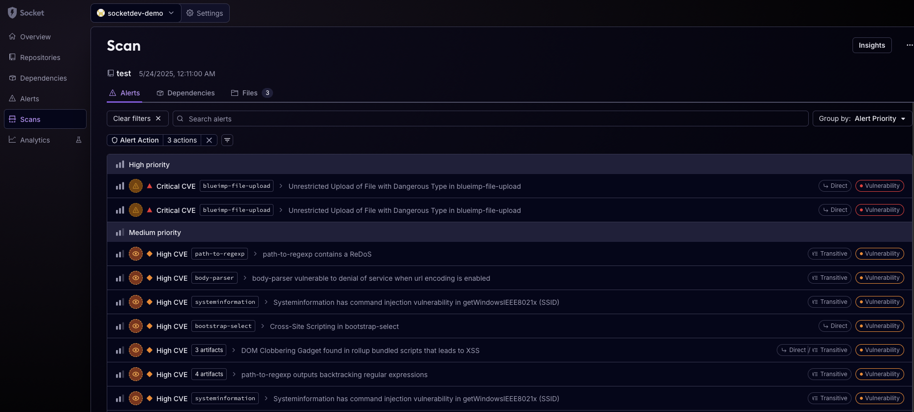Click Direct badge on bootstrap-select row
The height and width of the screenshot is (412, 914).
835,326
